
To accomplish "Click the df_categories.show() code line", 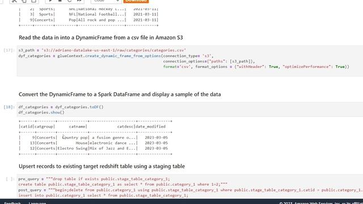I will [41, 112].
